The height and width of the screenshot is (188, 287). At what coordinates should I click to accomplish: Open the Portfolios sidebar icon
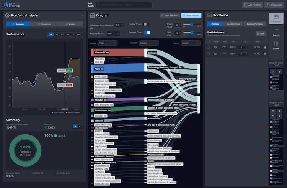[276, 18]
